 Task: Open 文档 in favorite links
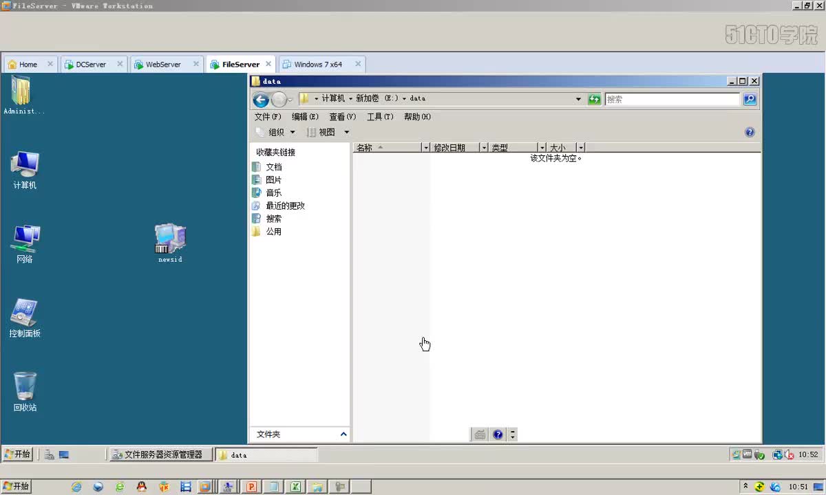point(266,167)
